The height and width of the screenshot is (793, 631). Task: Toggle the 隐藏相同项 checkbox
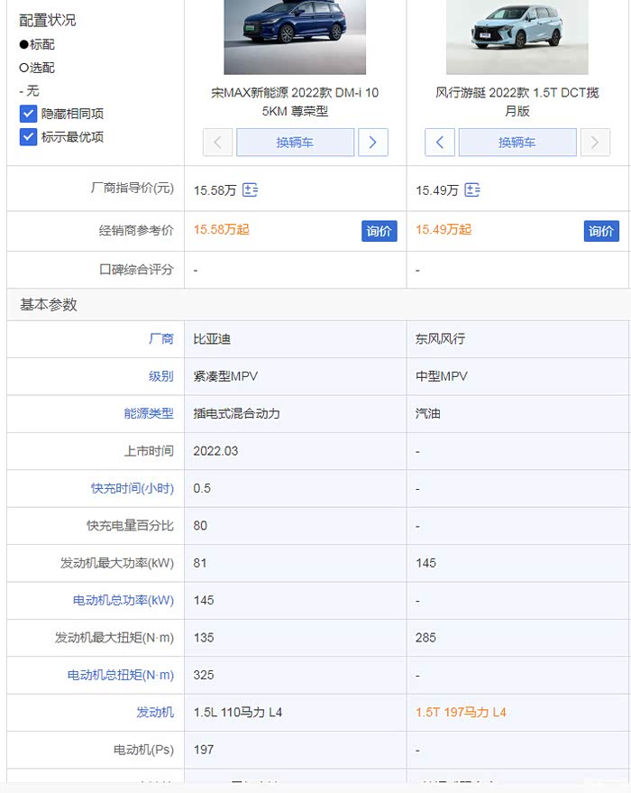tap(28, 114)
